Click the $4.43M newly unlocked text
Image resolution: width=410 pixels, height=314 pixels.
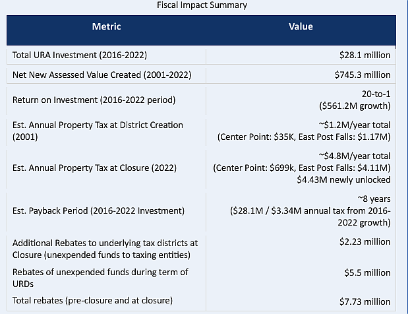tap(343, 180)
